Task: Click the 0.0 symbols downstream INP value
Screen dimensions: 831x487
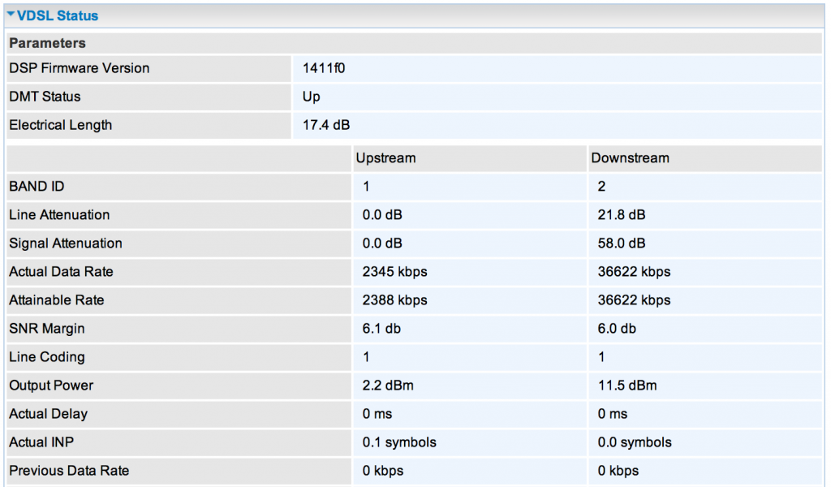Action: [635, 442]
